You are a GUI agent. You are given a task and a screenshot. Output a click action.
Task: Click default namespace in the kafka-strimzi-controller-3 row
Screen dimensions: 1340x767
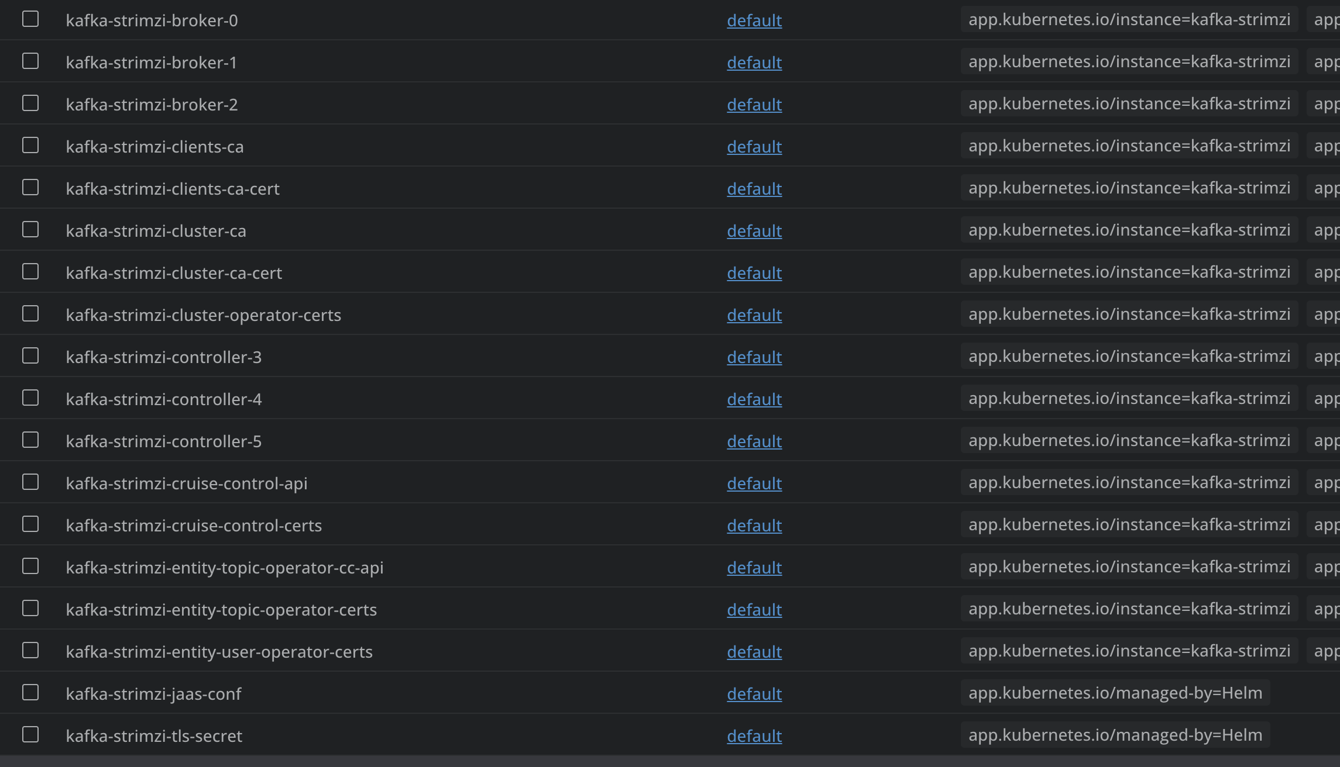[754, 357]
